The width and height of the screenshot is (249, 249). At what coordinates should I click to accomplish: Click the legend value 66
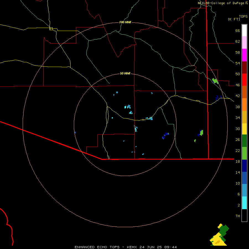(x=238, y=30)
